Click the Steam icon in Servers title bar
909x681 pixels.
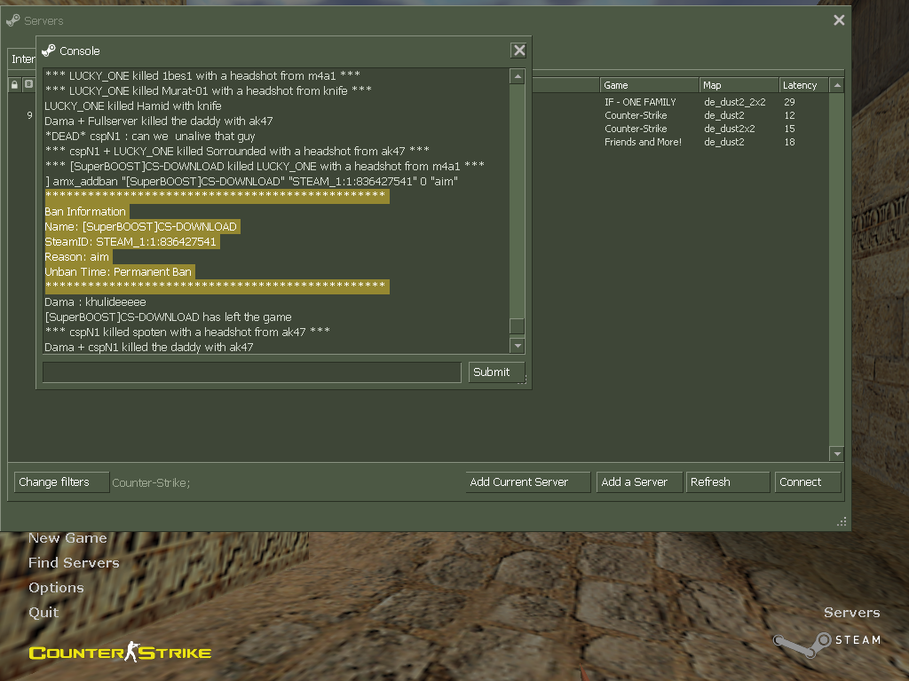[12, 21]
